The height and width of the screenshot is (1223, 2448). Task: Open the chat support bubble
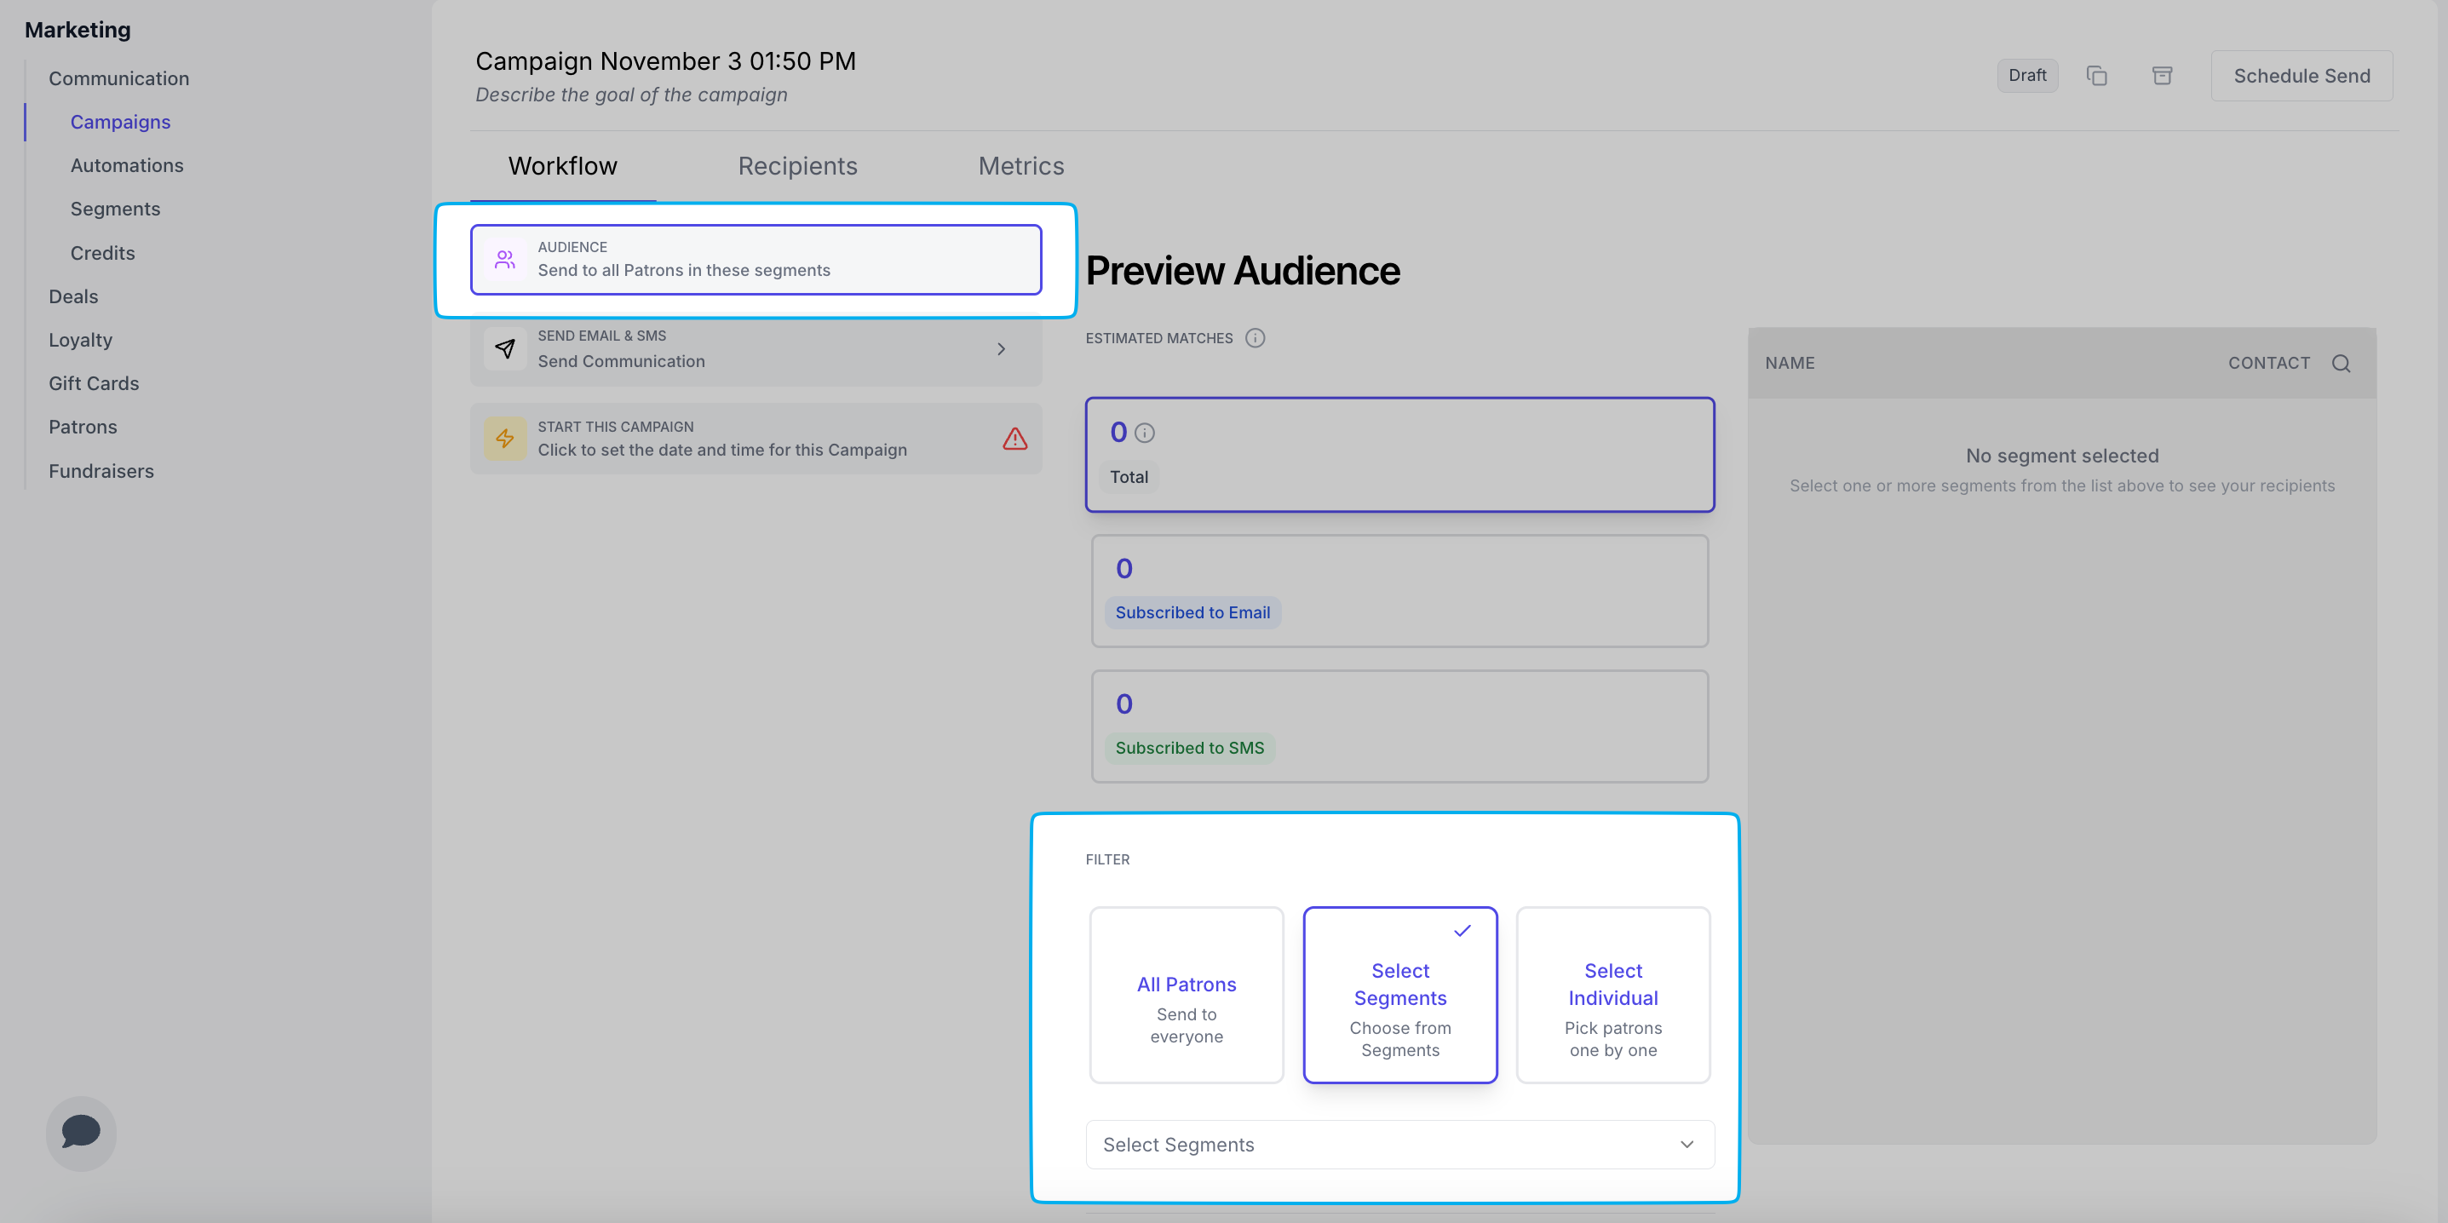tap(81, 1132)
